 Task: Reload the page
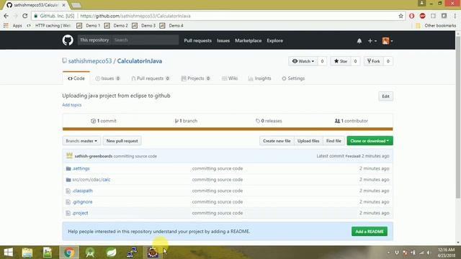pyautogui.click(x=25, y=16)
